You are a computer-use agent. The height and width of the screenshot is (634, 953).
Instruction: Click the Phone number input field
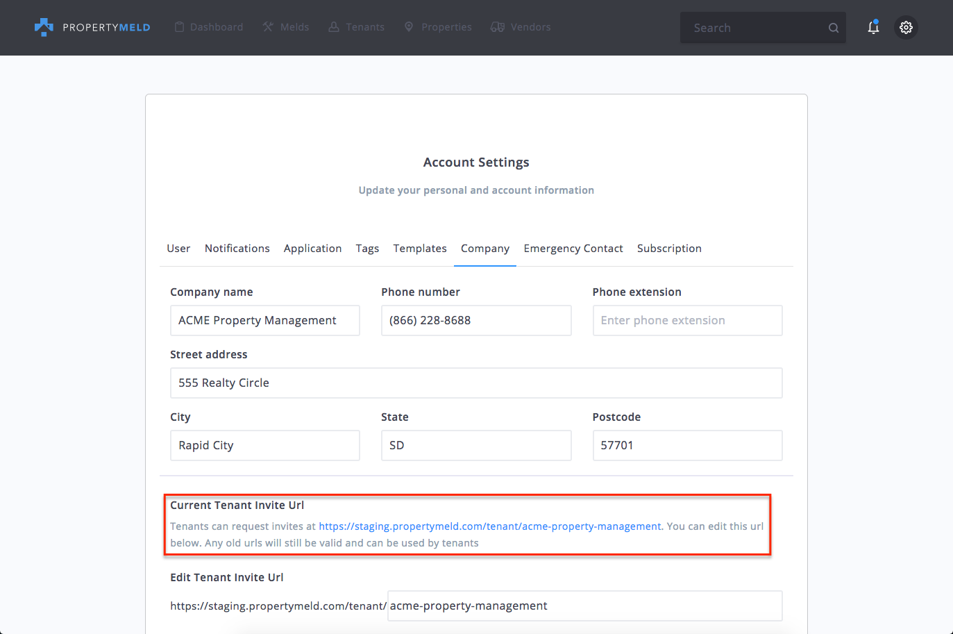(476, 320)
